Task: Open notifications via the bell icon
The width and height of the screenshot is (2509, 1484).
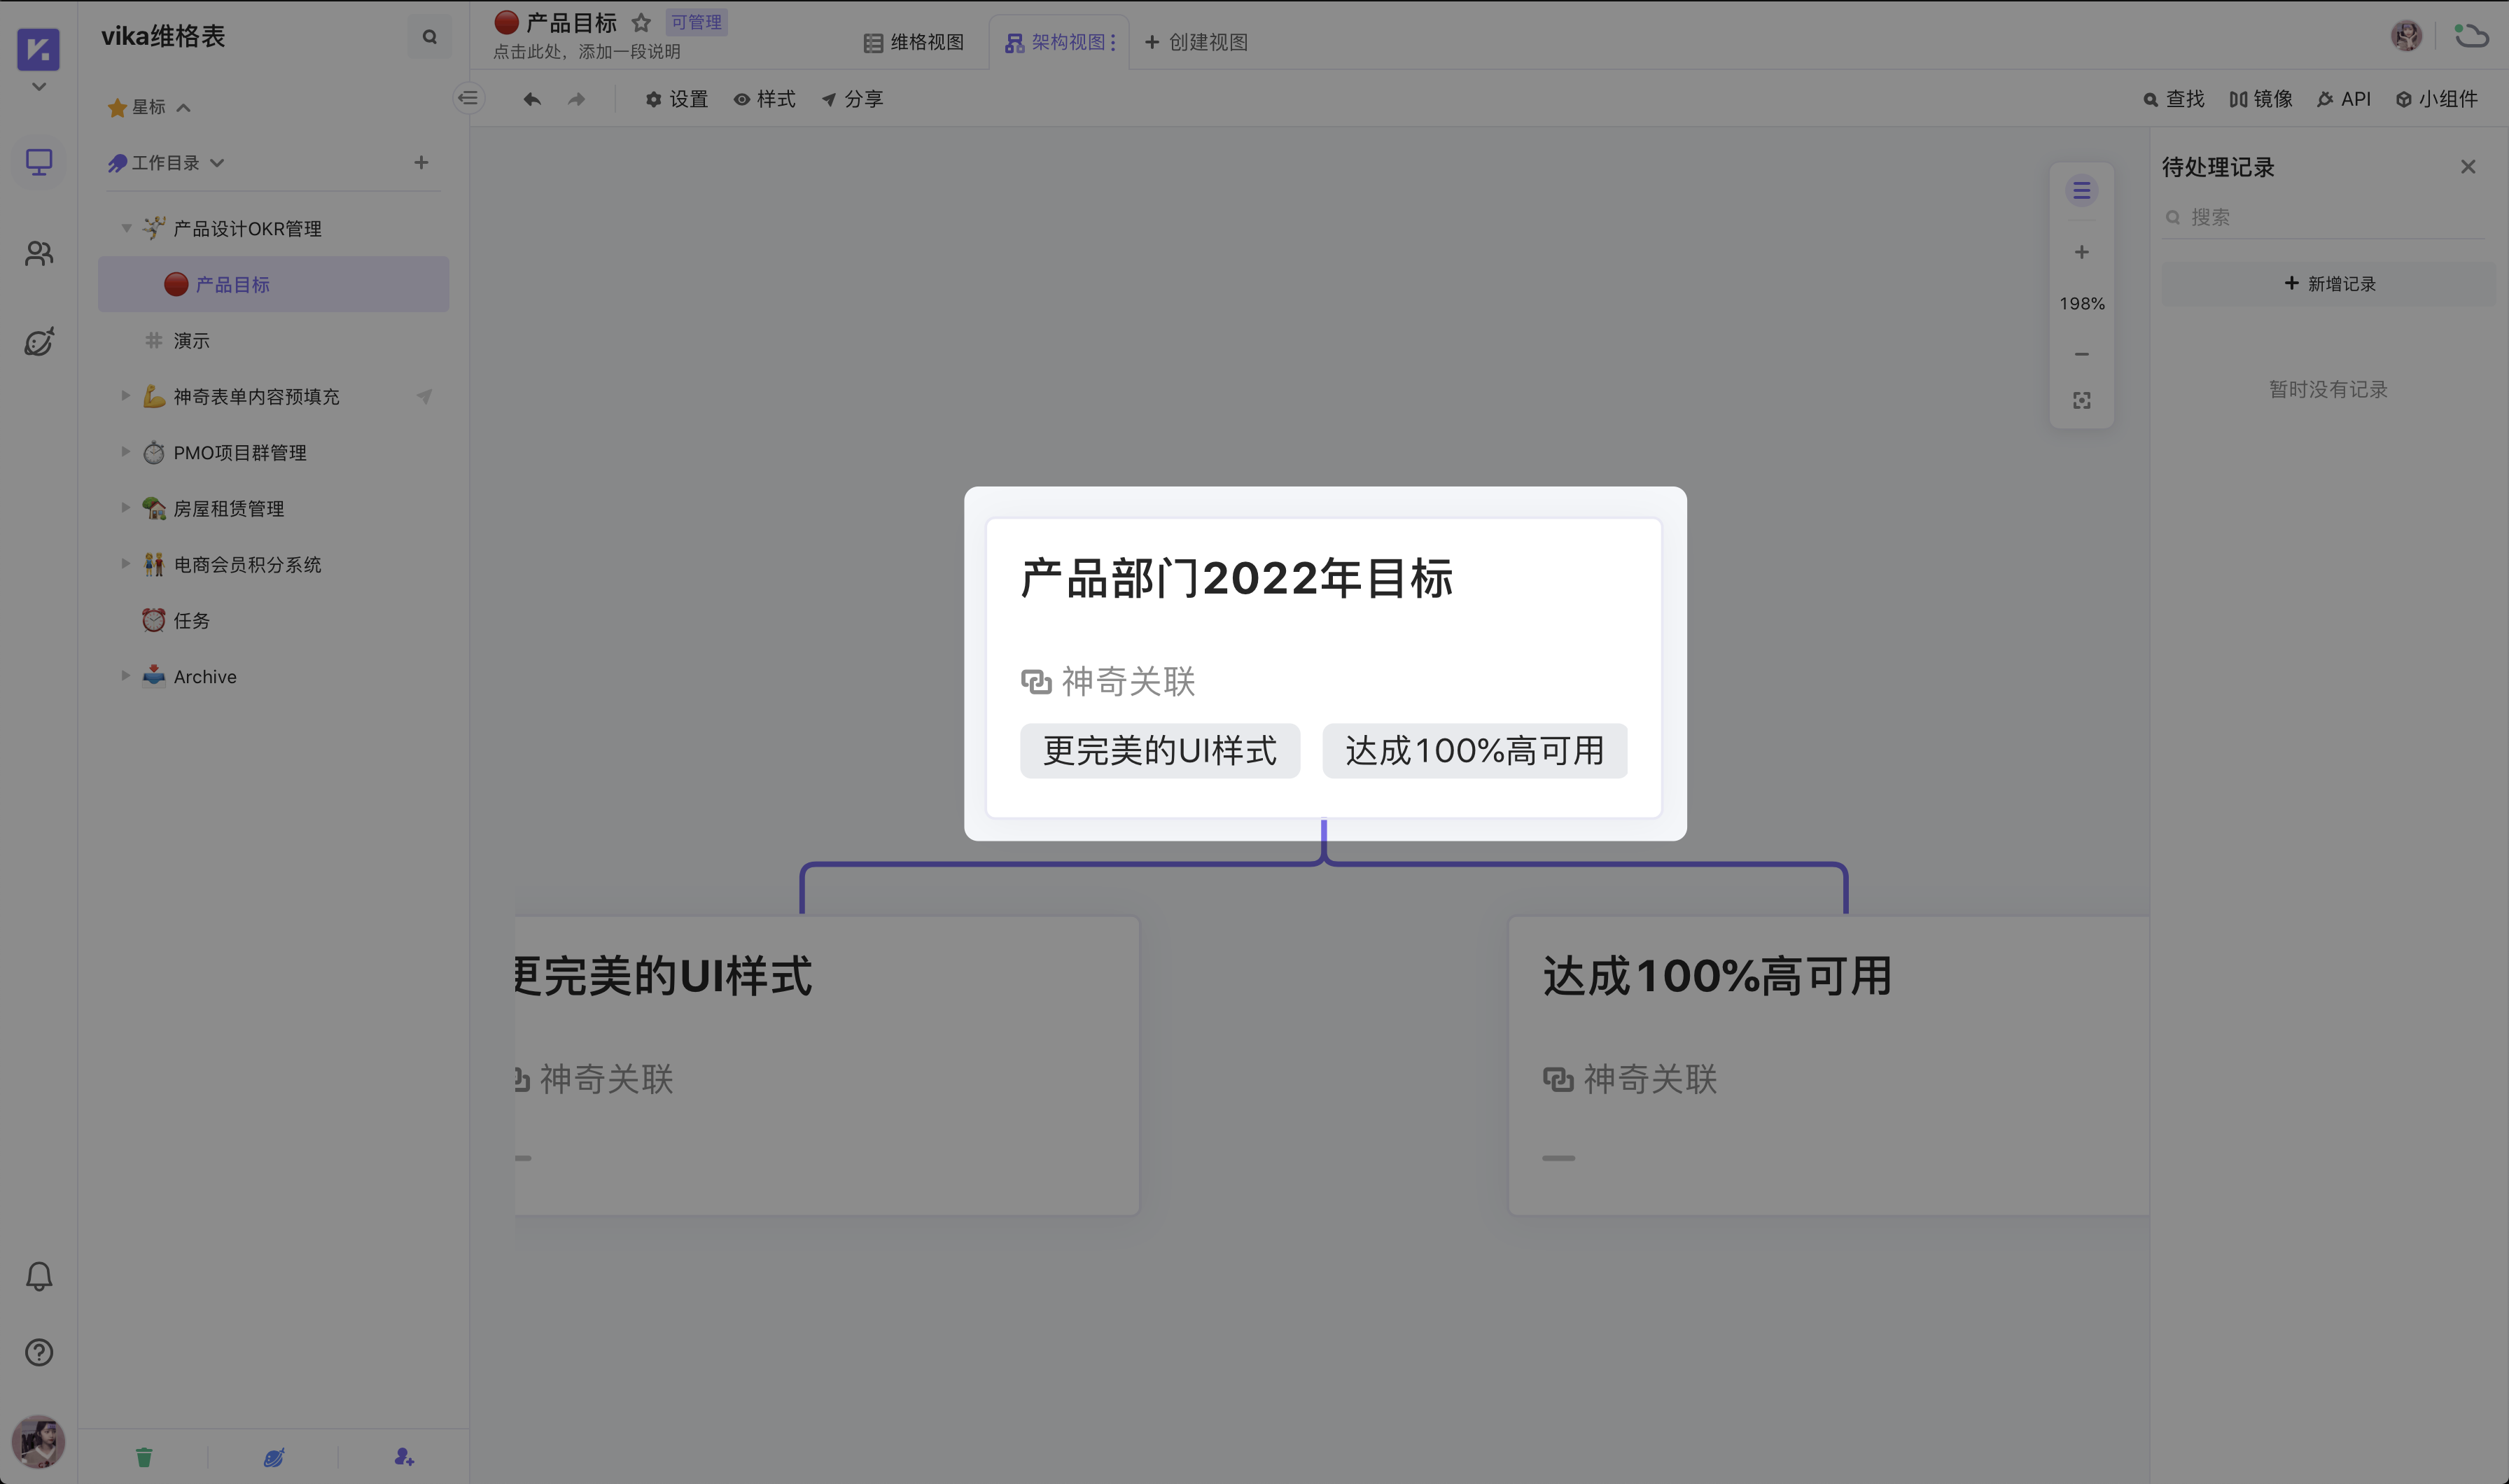Action: [38, 1276]
